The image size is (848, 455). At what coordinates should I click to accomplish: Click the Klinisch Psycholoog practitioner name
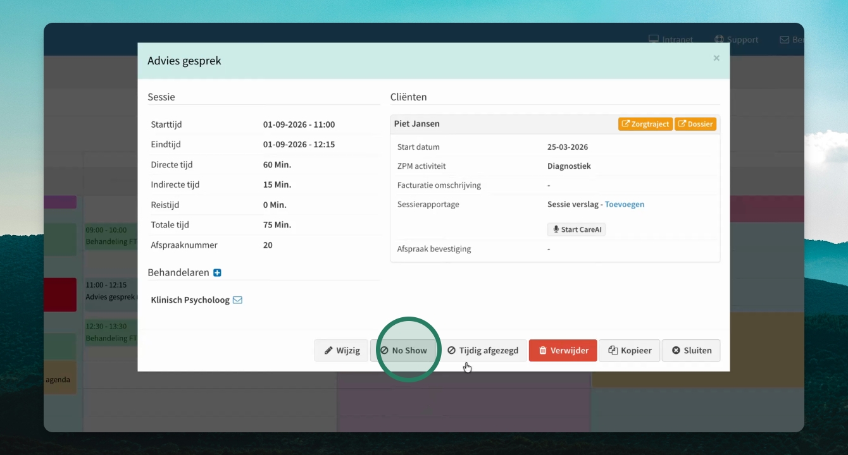click(x=190, y=300)
